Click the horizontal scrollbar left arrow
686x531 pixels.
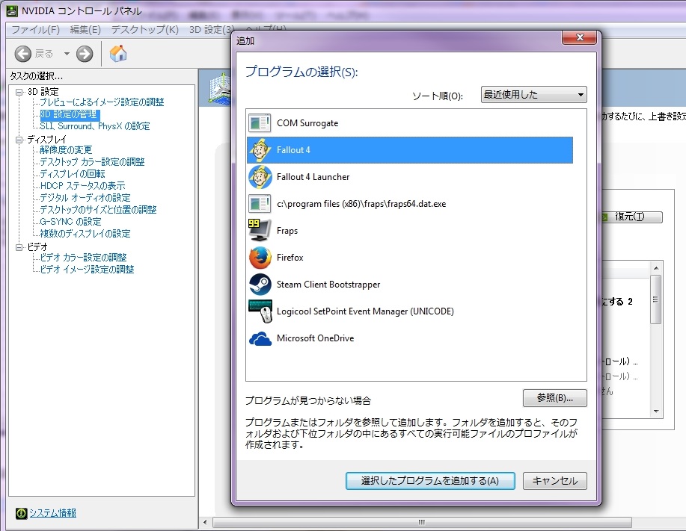205,523
